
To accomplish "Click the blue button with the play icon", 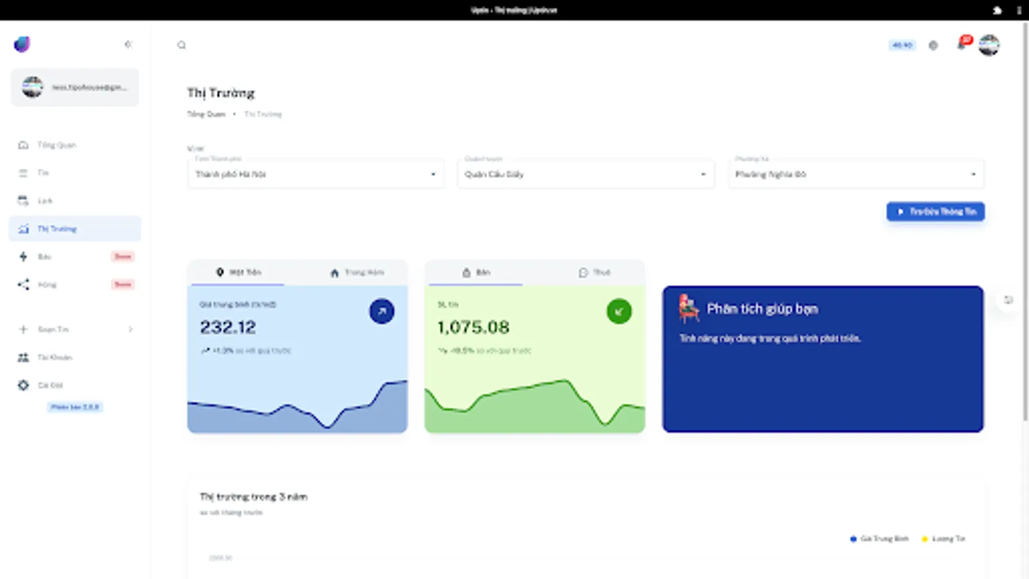I will pyautogui.click(x=936, y=212).
